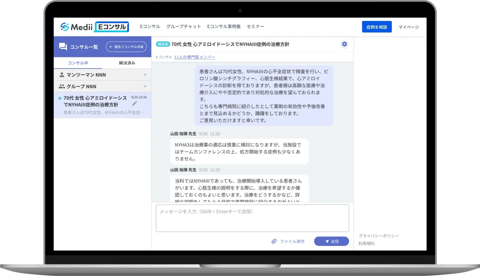The width and height of the screenshot is (480, 276).
Task: Click the paperclip file attachment icon
Action: [x=274, y=241]
